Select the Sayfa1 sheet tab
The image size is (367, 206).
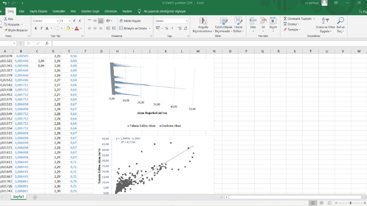pyautogui.click(x=19, y=197)
